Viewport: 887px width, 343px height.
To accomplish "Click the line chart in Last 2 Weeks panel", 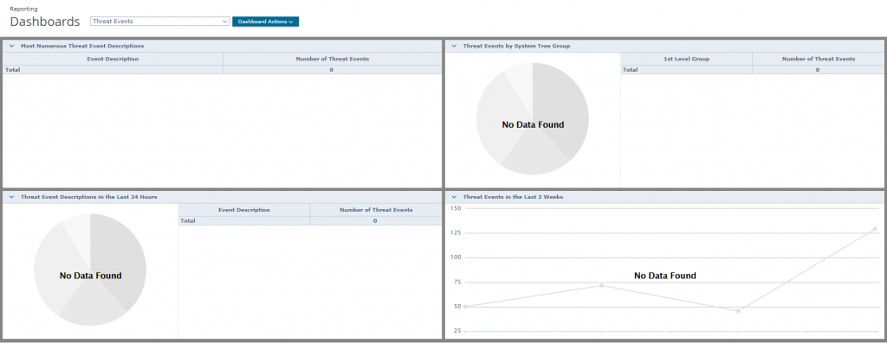I will point(664,270).
